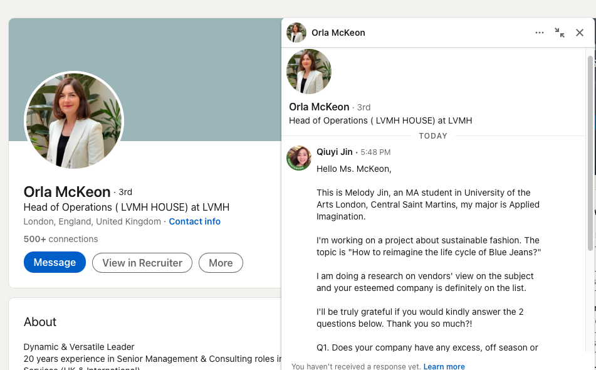
Task: Click the 500+ connections count
Action: (61, 239)
